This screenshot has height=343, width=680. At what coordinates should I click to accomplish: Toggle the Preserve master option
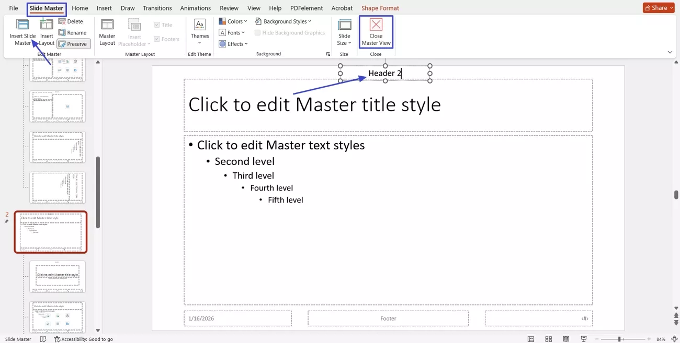(73, 43)
